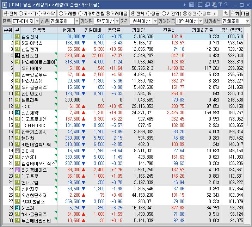The height and width of the screenshot is (227, 252).
Task: Open the 종목 ETF+ETN 제외 dropdown
Action: (37, 21)
